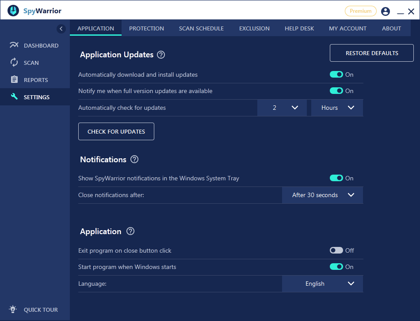Open the Exclusion tab
The height and width of the screenshot is (321, 420).
[254, 28]
